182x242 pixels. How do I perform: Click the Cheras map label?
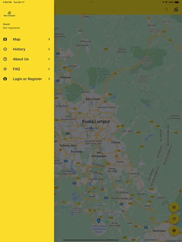point(116,142)
